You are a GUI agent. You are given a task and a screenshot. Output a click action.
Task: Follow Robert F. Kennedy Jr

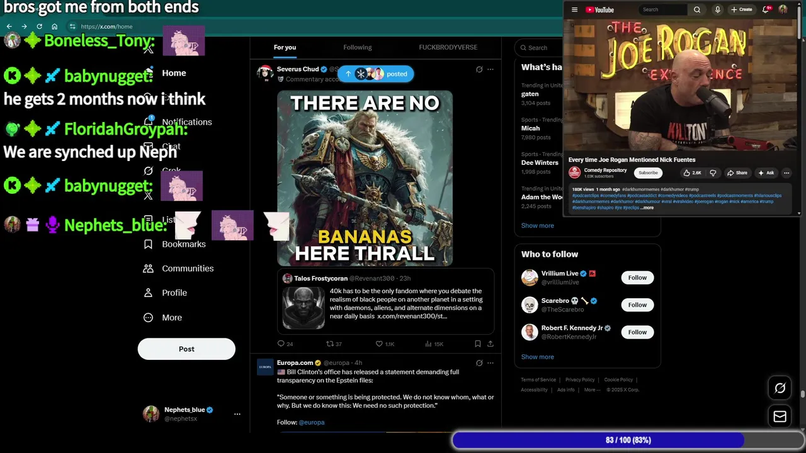[637, 332]
